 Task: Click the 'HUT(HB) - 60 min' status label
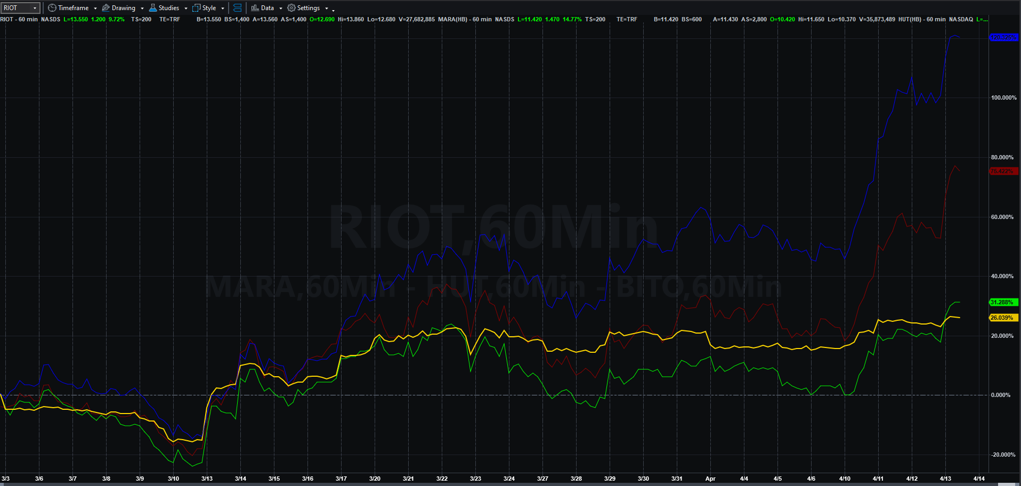coord(922,19)
